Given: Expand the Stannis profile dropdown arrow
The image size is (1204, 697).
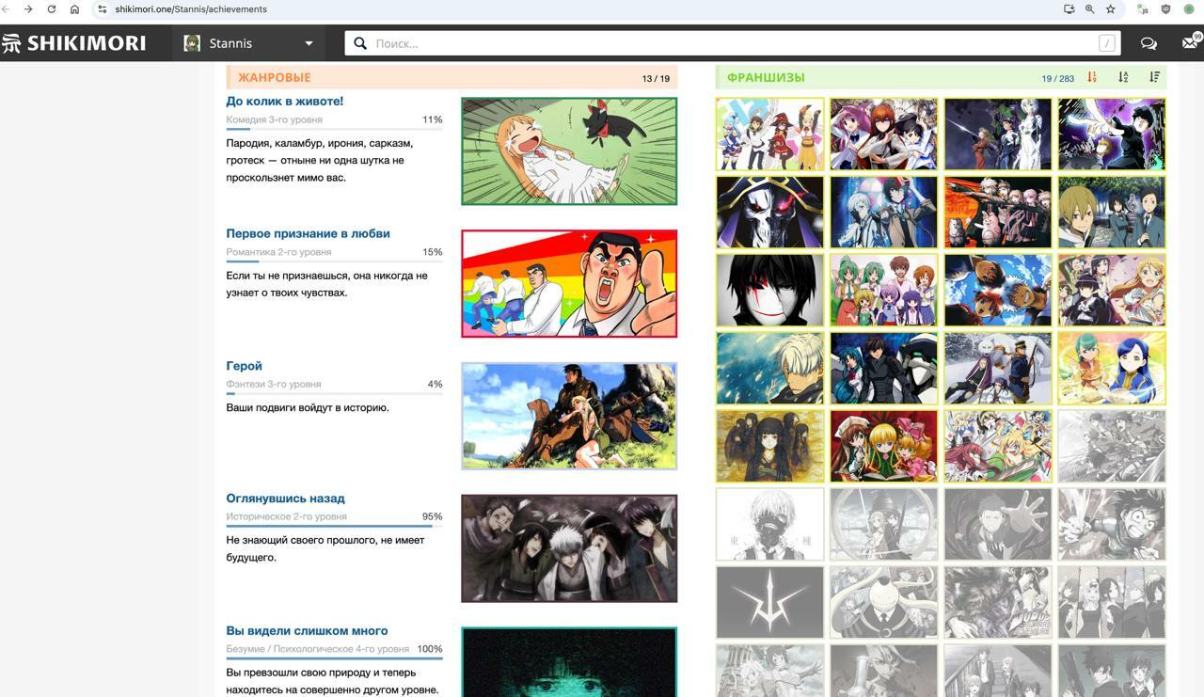Looking at the screenshot, I should tap(309, 43).
